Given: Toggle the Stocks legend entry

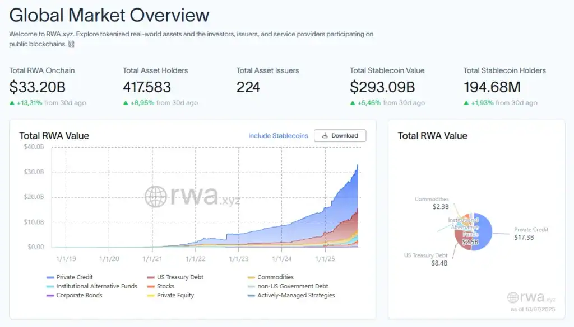Looking at the screenshot, I should [165, 286].
